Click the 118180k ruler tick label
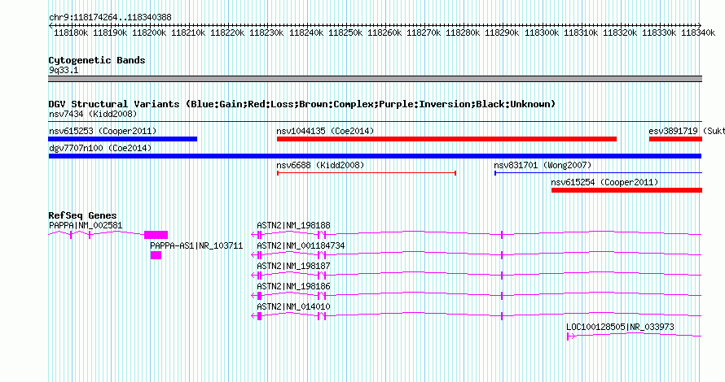The height and width of the screenshot is (382, 725). tap(71, 33)
